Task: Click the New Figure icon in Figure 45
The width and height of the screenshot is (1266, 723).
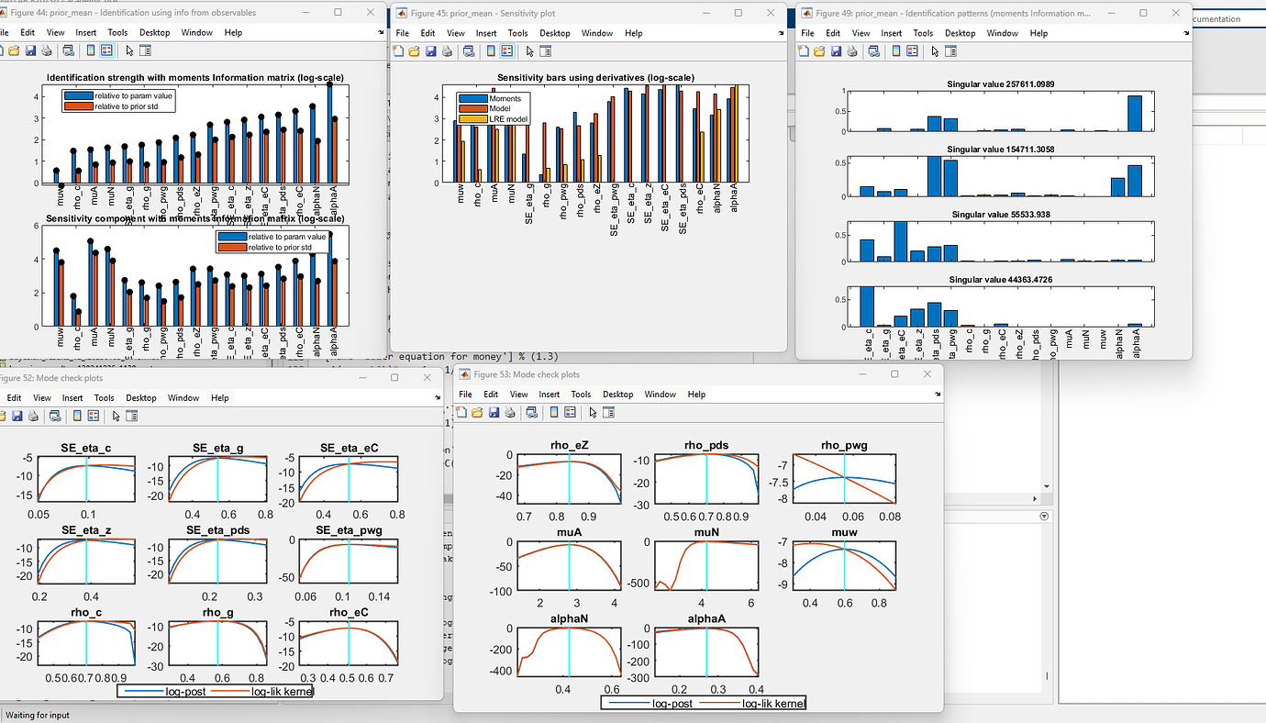Action: pos(398,52)
